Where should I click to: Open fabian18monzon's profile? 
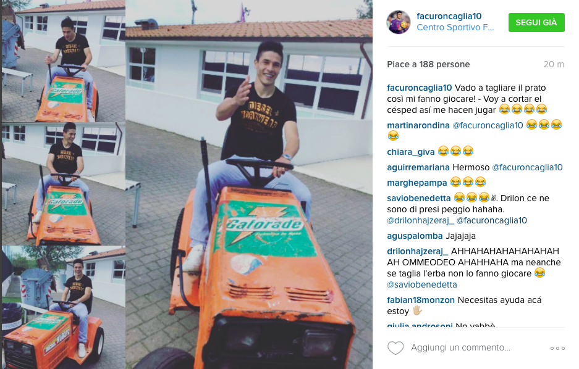421,300
